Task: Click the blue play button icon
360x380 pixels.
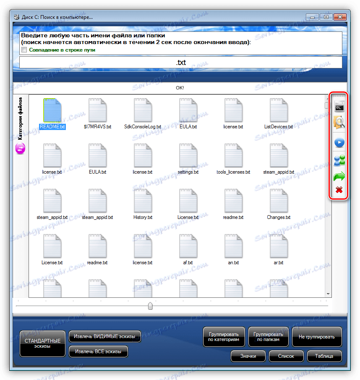Action: click(x=339, y=143)
